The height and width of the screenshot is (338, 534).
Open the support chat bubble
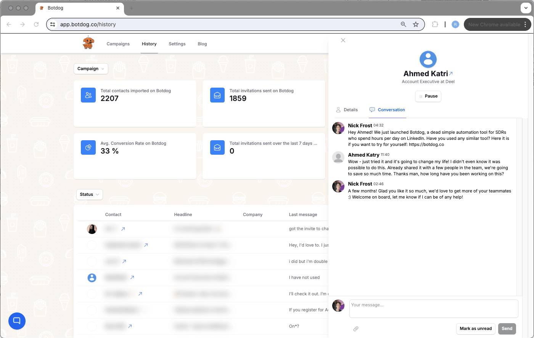pyautogui.click(x=17, y=321)
